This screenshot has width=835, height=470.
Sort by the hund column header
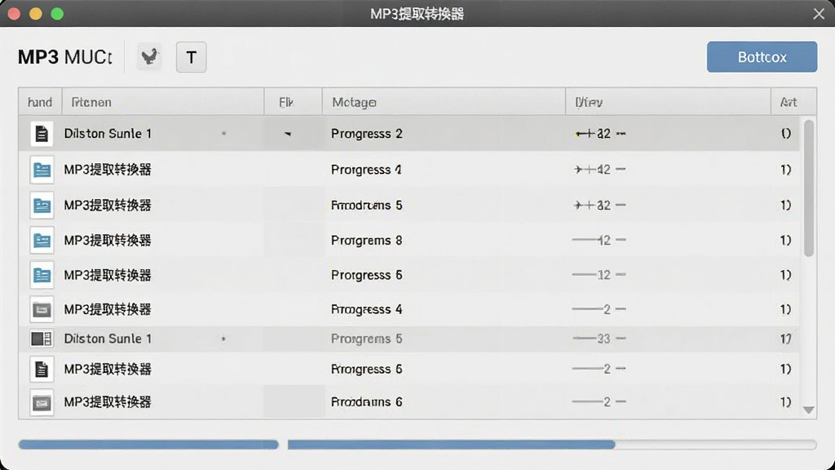click(40, 102)
